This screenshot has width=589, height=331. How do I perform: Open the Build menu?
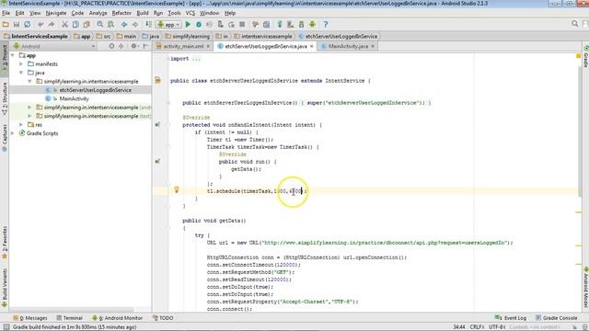143,13
